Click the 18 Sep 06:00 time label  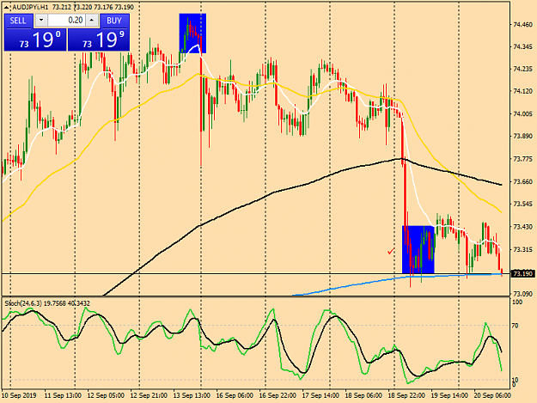(x=363, y=395)
